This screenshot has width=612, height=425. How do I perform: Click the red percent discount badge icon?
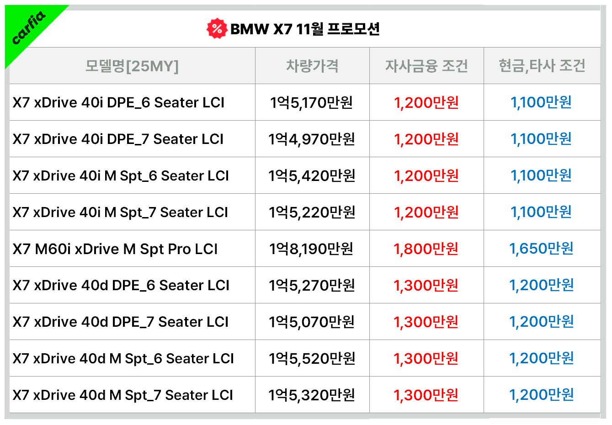217,29
